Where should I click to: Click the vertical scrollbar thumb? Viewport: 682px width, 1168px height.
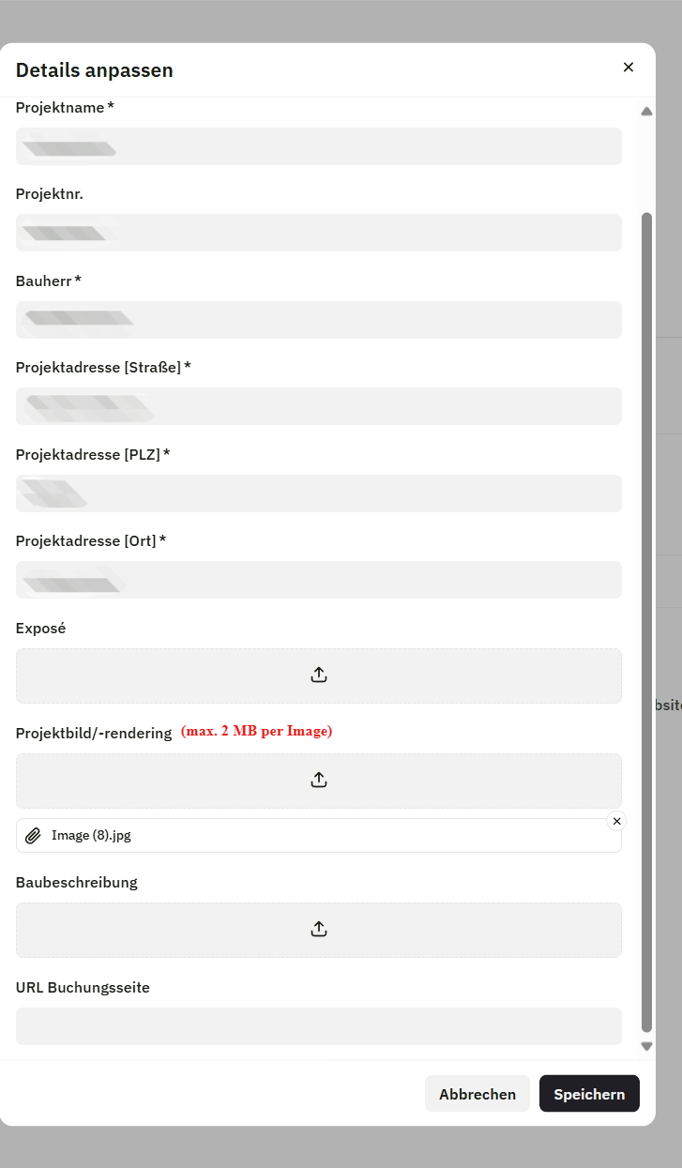pyautogui.click(x=645, y=619)
